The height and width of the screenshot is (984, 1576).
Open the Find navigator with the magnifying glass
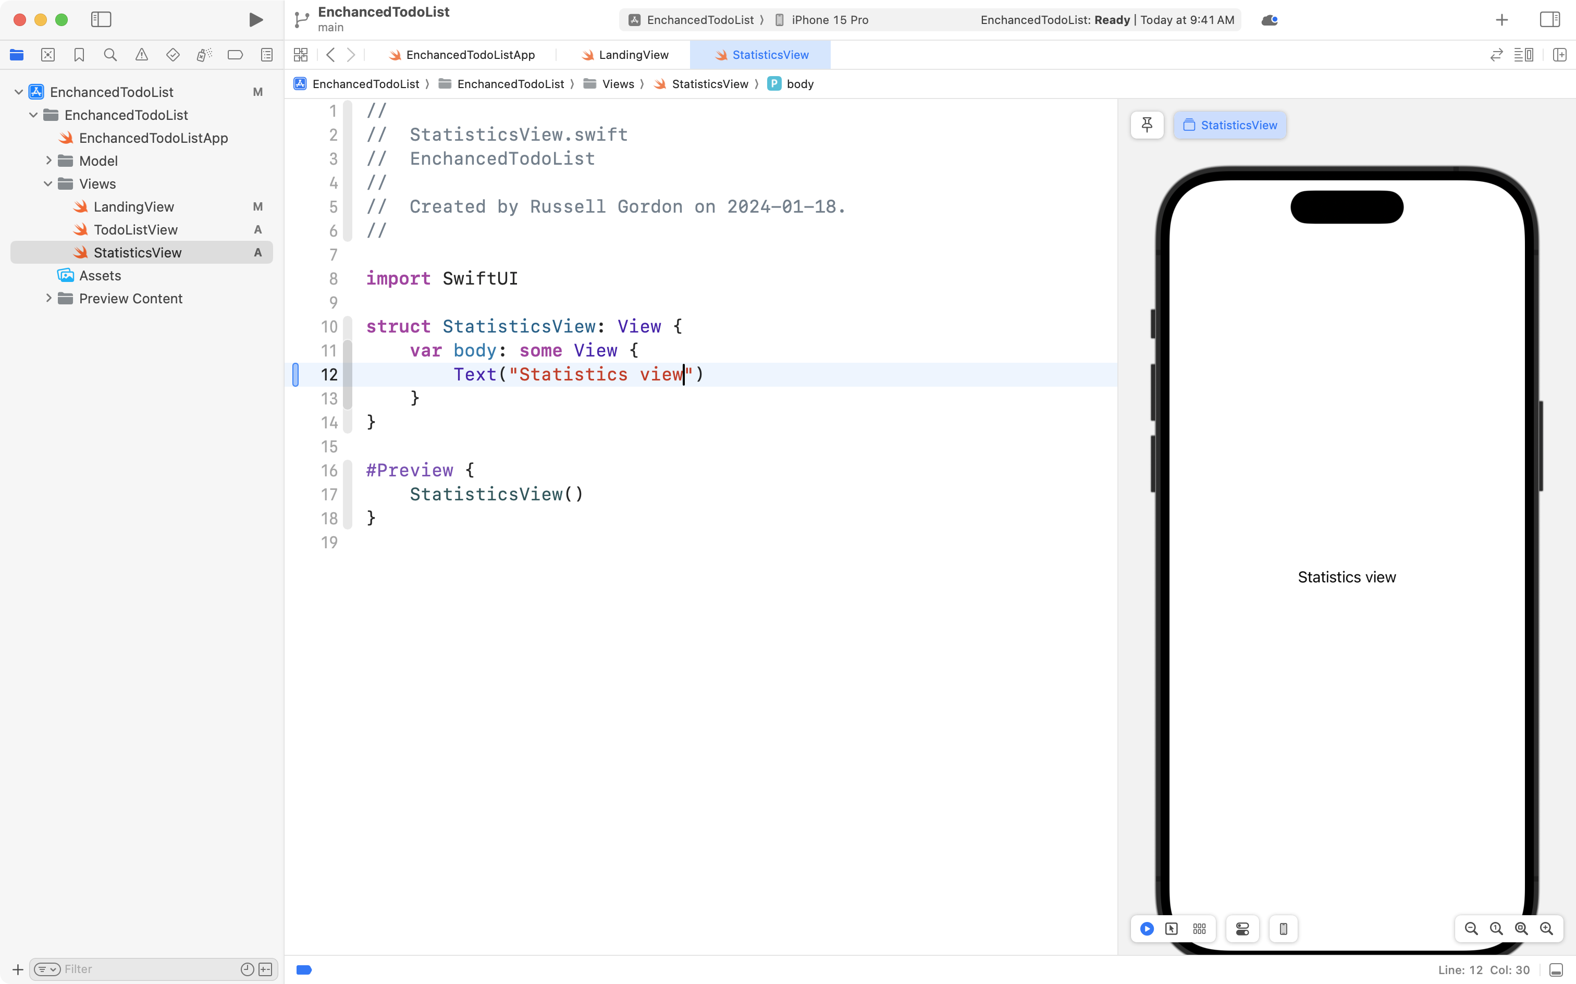pyautogui.click(x=109, y=55)
